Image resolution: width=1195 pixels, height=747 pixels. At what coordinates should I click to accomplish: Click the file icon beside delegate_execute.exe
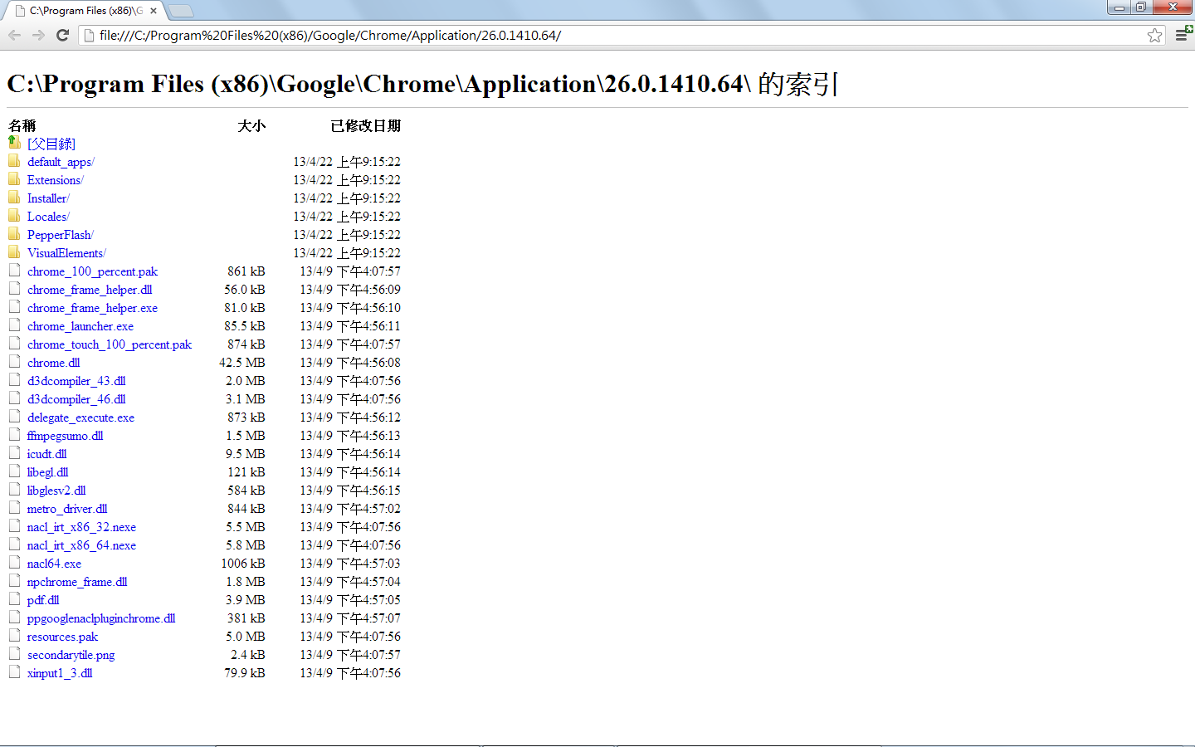[x=14, y=417]
